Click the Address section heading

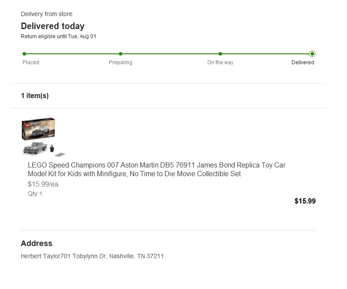36,243
